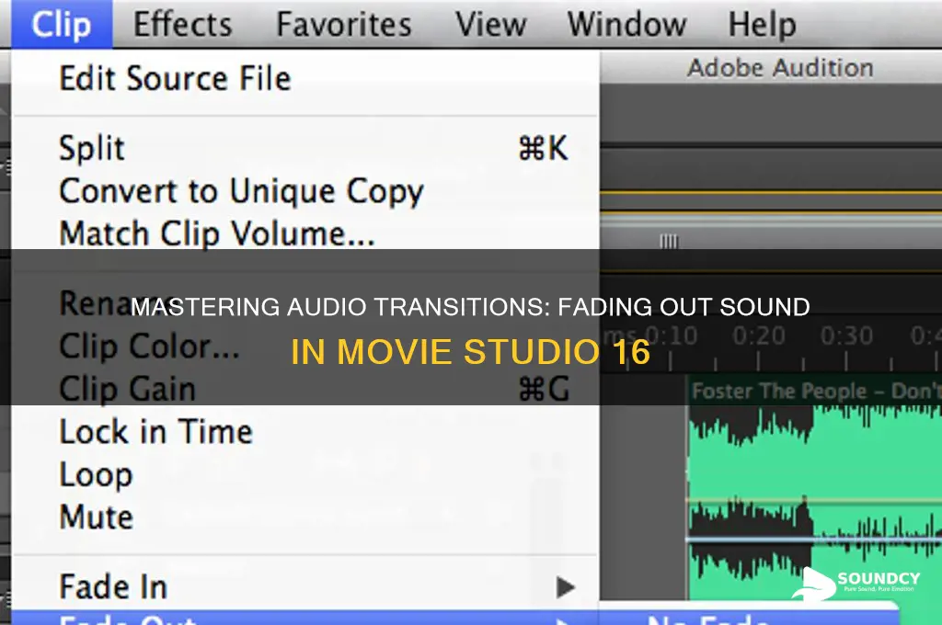Image resolution: width=942 pixels, height=625 pixels.
Task: Select Match Clip Volume...
Action: pos(305,233)
